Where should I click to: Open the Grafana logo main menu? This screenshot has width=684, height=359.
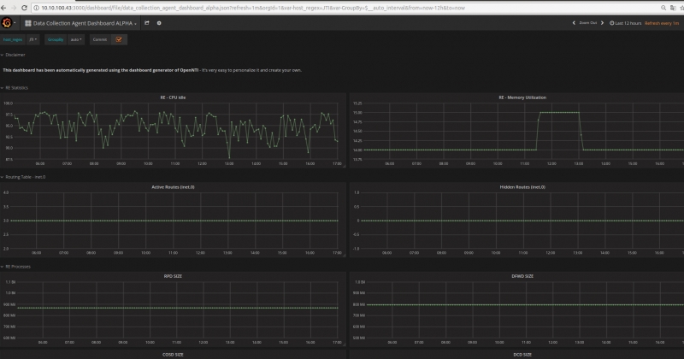pos(7,23)
